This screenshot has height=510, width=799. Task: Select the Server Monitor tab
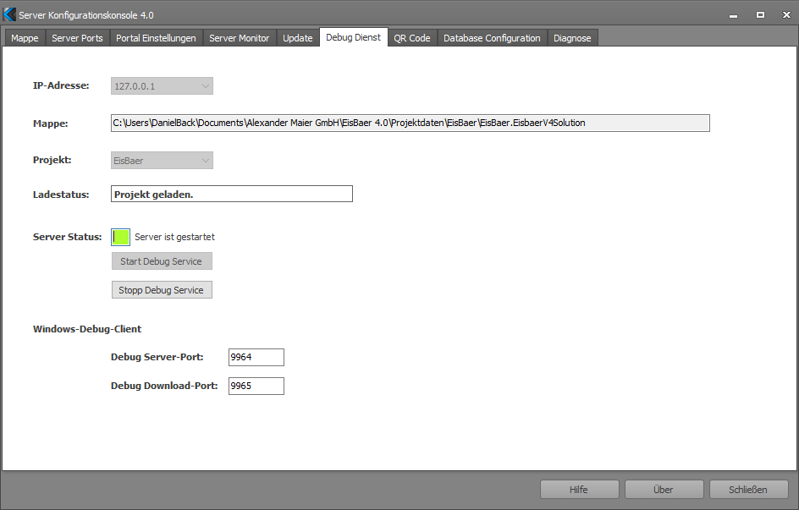click(239, 38)
